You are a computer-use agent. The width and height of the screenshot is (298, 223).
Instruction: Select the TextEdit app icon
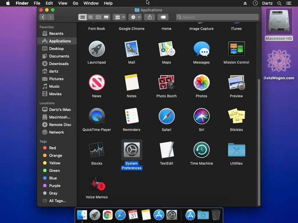click(x=166, y=150)
